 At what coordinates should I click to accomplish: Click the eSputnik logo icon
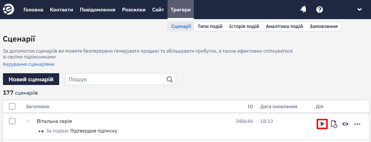[x=9, y=10]
